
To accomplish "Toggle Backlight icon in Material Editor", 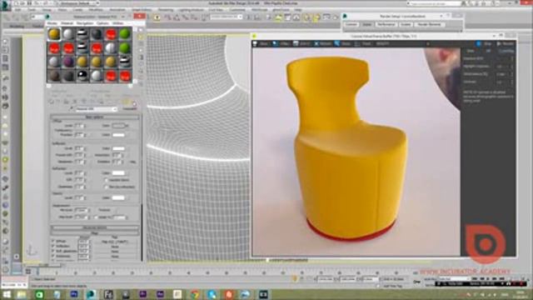I will 141,37.
